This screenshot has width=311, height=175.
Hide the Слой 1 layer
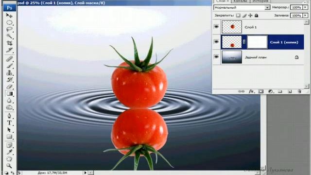[216, 26]
